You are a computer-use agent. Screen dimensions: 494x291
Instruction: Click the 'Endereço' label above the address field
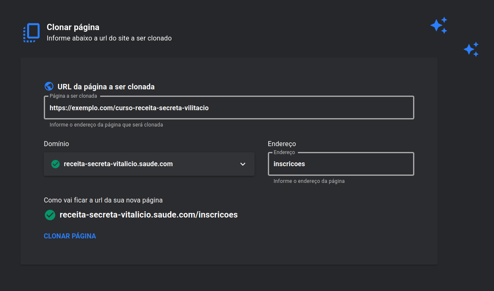point(282,144)
